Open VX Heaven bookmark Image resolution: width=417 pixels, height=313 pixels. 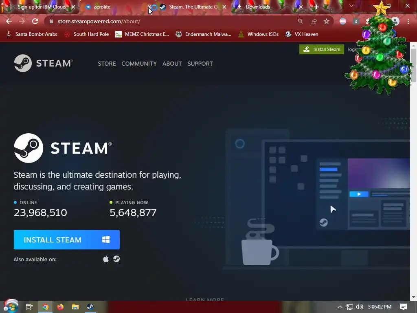pyautogui.click(x=302, y=34)
